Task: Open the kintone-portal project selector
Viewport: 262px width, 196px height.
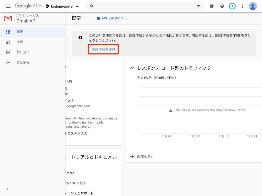Action: [x=62, y=6]
